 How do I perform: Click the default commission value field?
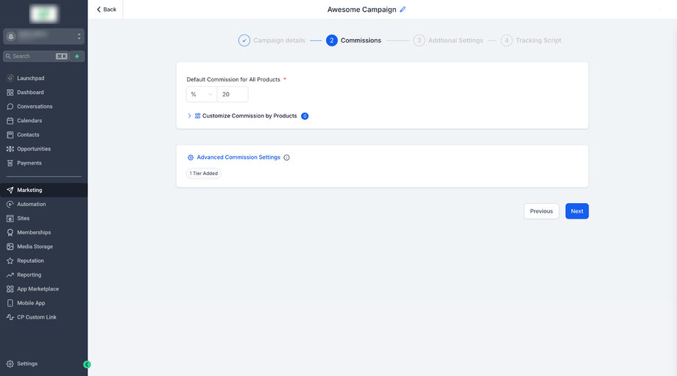pyautogui.click(x=233, y=94)
